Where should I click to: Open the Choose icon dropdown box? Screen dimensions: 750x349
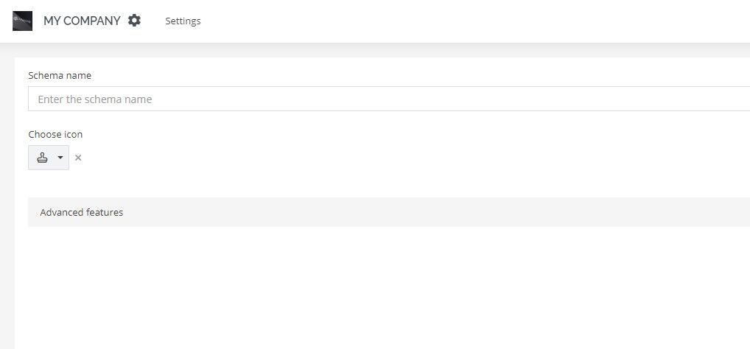pyautogui.click(x=49, y=158)
